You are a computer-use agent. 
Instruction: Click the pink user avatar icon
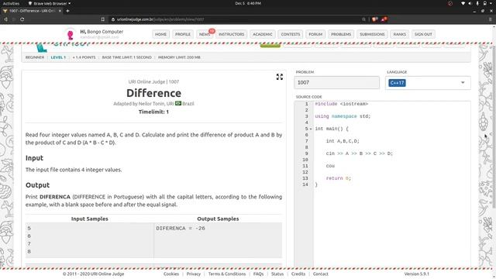(71, 34)
